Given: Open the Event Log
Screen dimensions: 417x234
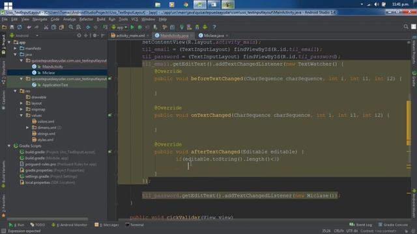Looking at the screenshot, I should [360, 225].
